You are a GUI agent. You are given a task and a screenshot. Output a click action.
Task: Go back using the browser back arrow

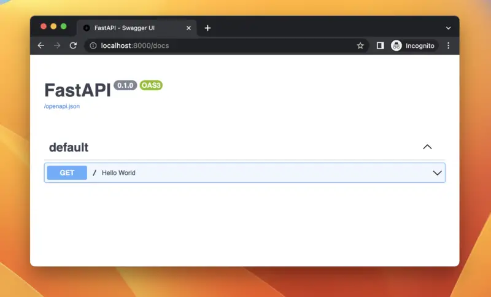[41, 45]
